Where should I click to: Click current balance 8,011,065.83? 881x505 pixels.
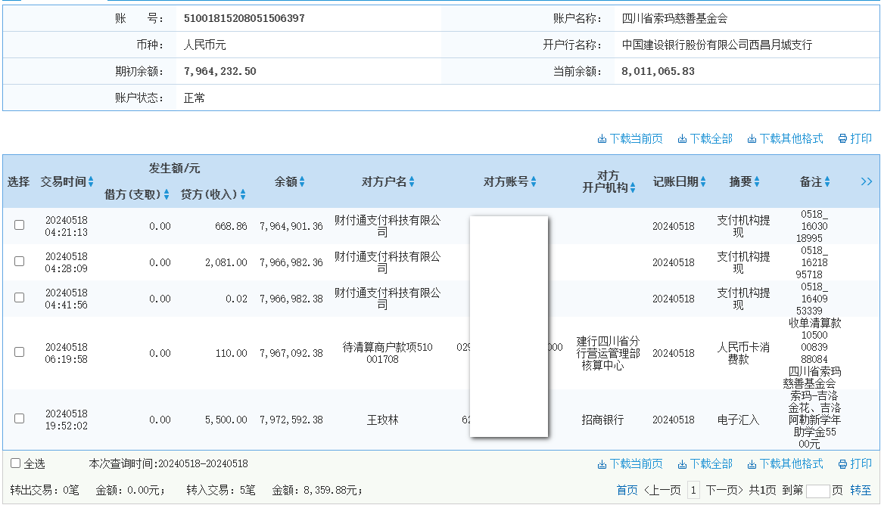tap(658, 71)
